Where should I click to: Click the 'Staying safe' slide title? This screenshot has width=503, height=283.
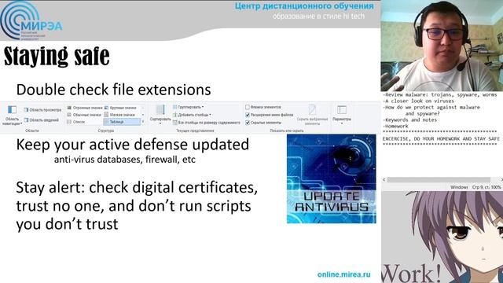pyautogui.click(x=57, y=57)
